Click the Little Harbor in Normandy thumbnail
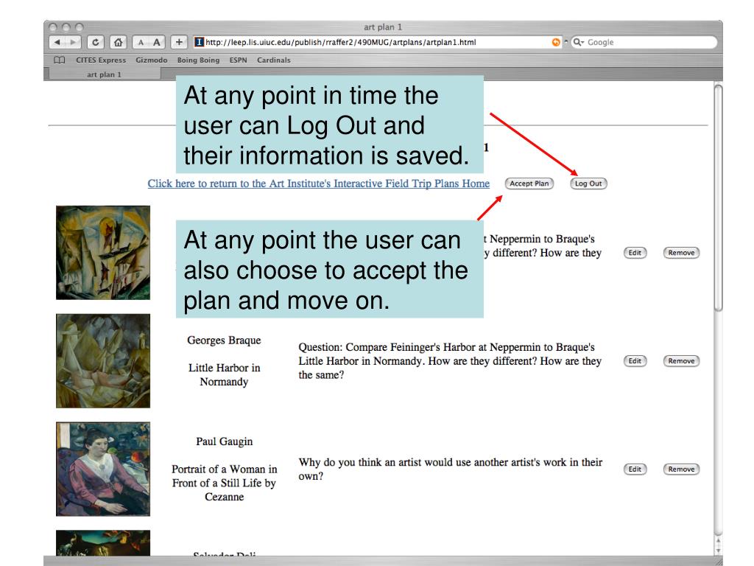Screen dimensions: 754x566 pyautogui.click(x=103, y=361)
